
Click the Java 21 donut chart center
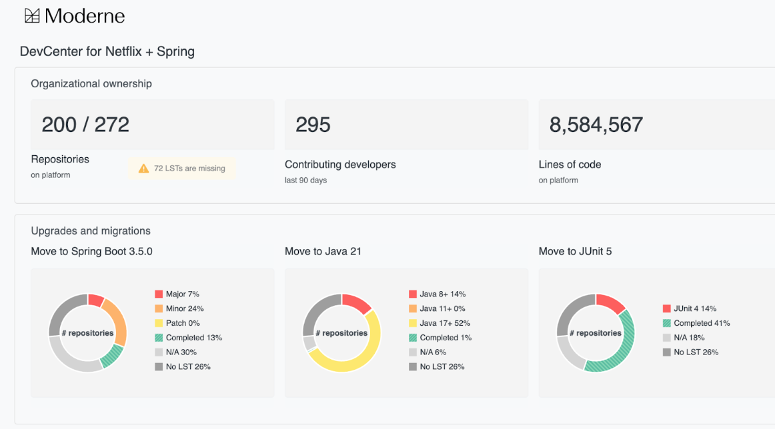tap(341, 332)
